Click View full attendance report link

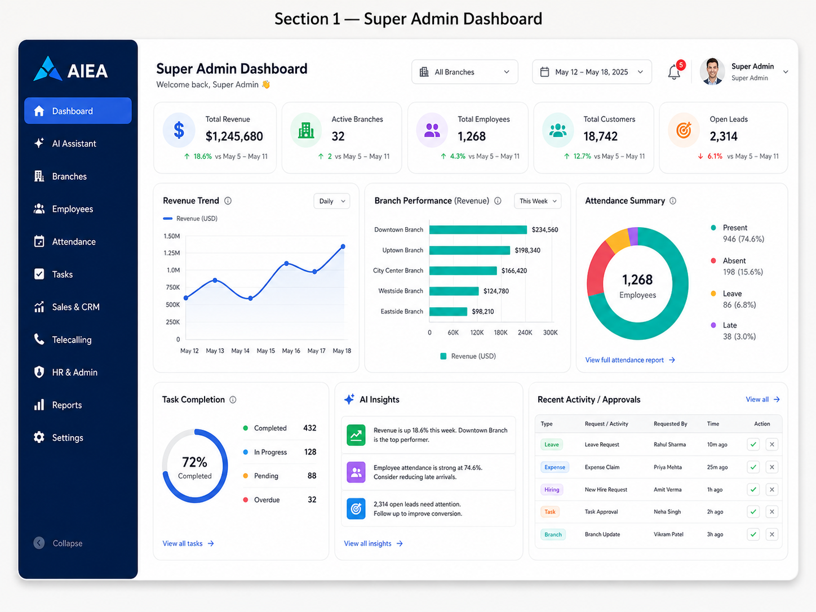[630, 360]
